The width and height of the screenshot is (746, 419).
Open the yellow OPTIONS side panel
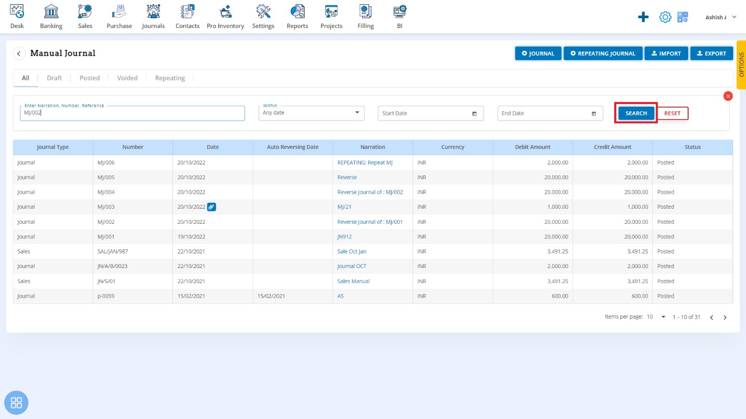[741, 65]
